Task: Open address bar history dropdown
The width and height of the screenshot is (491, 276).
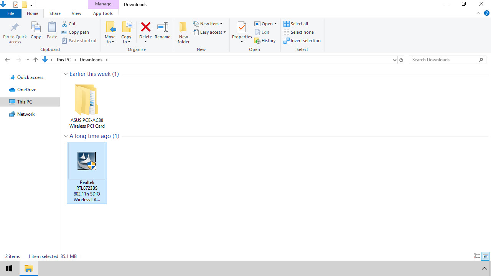Action: (394, 60)
